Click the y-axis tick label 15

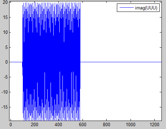click(5, 17)
